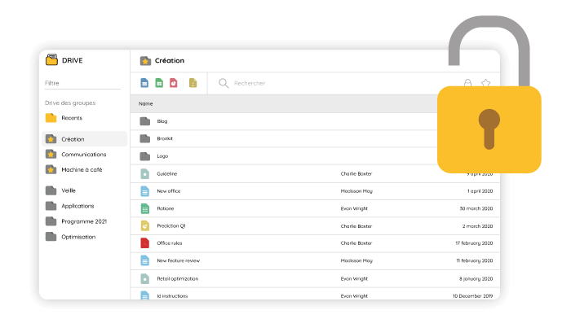571x319 pixels.
Task: Click the starred folder icon beside Création title
Action: click(x=145, y=61)
